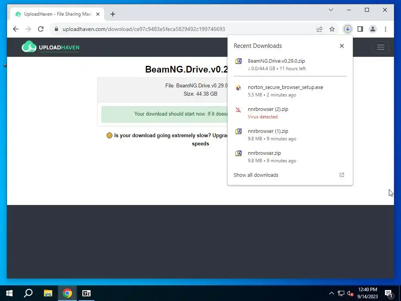
Task: Click the download should start now message
Action: (164, 114)
